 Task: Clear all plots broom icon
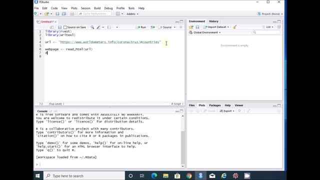click(x=248, y=111)
